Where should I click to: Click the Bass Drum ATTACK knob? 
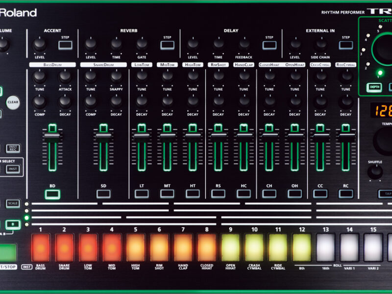[65, 76]
